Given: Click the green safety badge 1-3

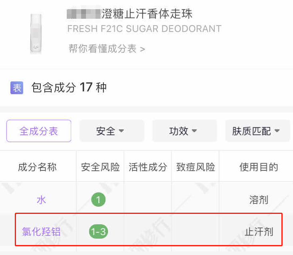Looking at the screenshot, I should pyautogui.click(x=99, y=231).
